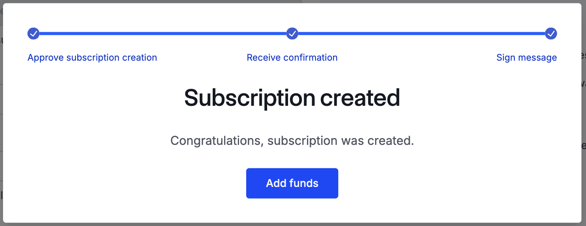Click the word "created" in the large heading
The image size is (586, 226).
coord(360,98)
